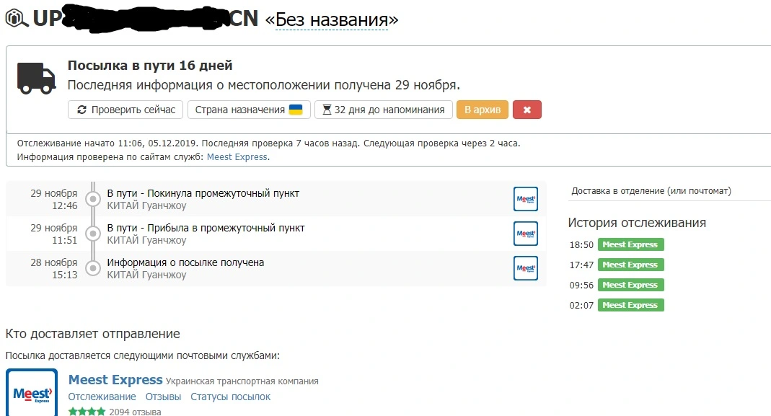The width and height of the screenshot is (771, 416).
Task: Select the 17:47 Meest Express history entry
Action: [x=631, y=265]
